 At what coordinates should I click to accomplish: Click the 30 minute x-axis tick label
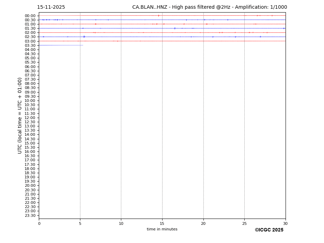pos(285,223)
